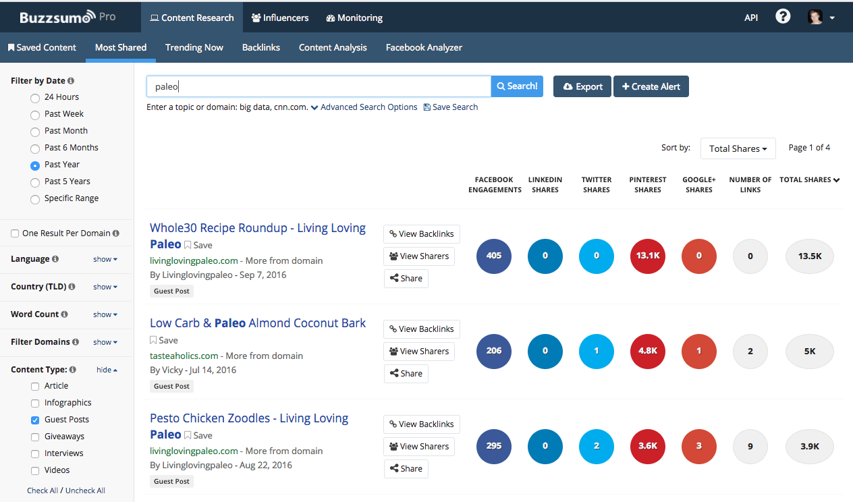Image resolution: width=853 pixels, height=502 pixels.
Task: Uncheck the Guest Posts content type
Action: (35, 420)
